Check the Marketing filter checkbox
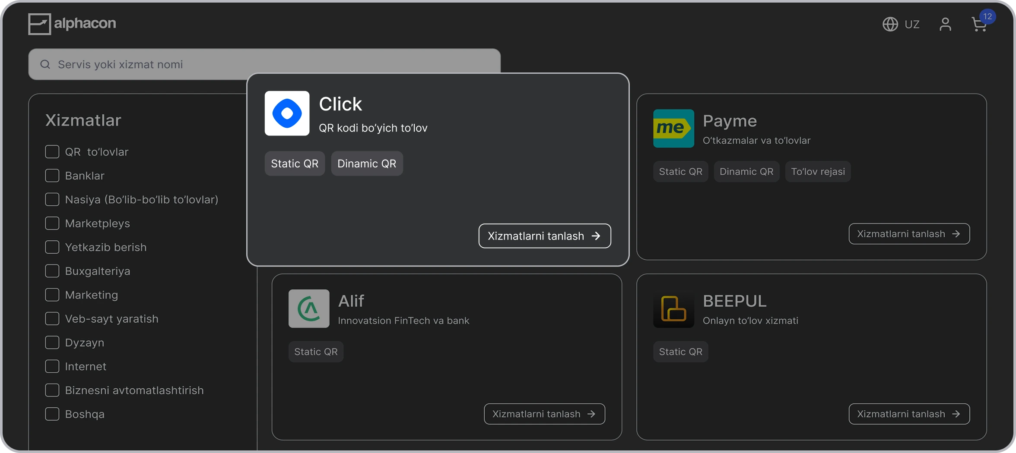 (52, 295)
